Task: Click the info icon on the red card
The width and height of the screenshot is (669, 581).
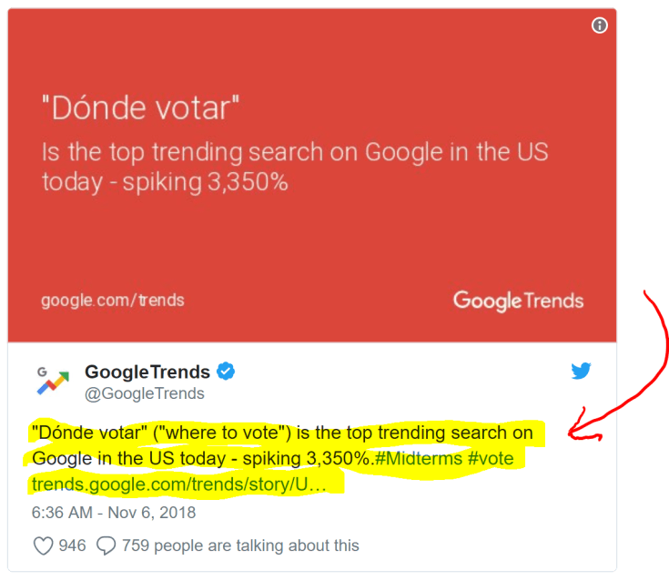Action: [599, 25]
